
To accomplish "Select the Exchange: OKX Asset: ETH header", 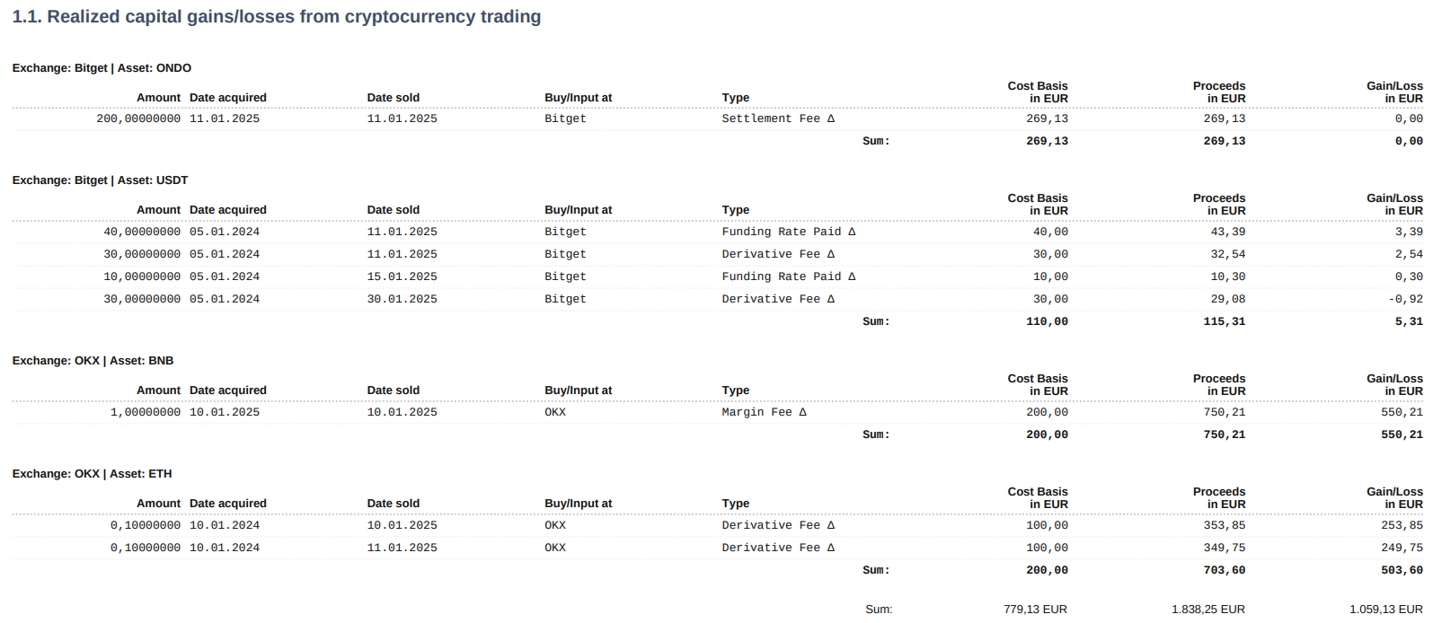I will pyautogui.click(x=92, y=474).
